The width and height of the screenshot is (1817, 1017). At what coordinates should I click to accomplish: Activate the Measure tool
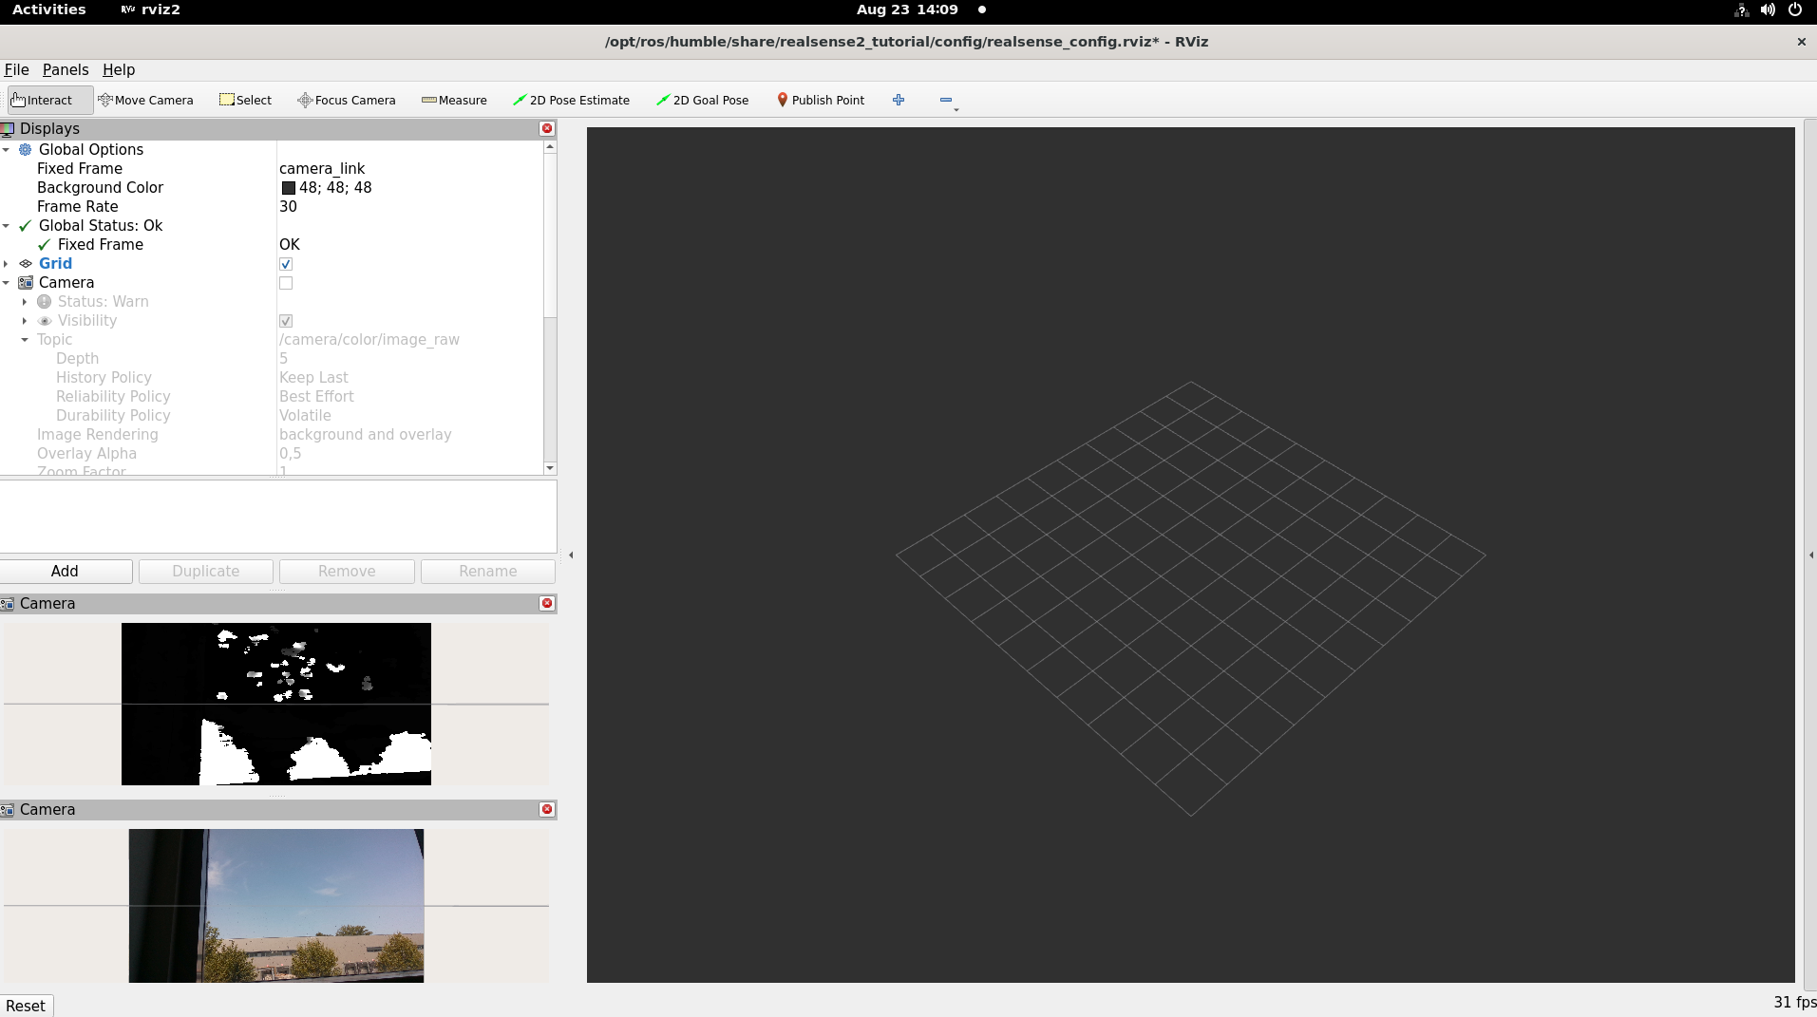454,100
